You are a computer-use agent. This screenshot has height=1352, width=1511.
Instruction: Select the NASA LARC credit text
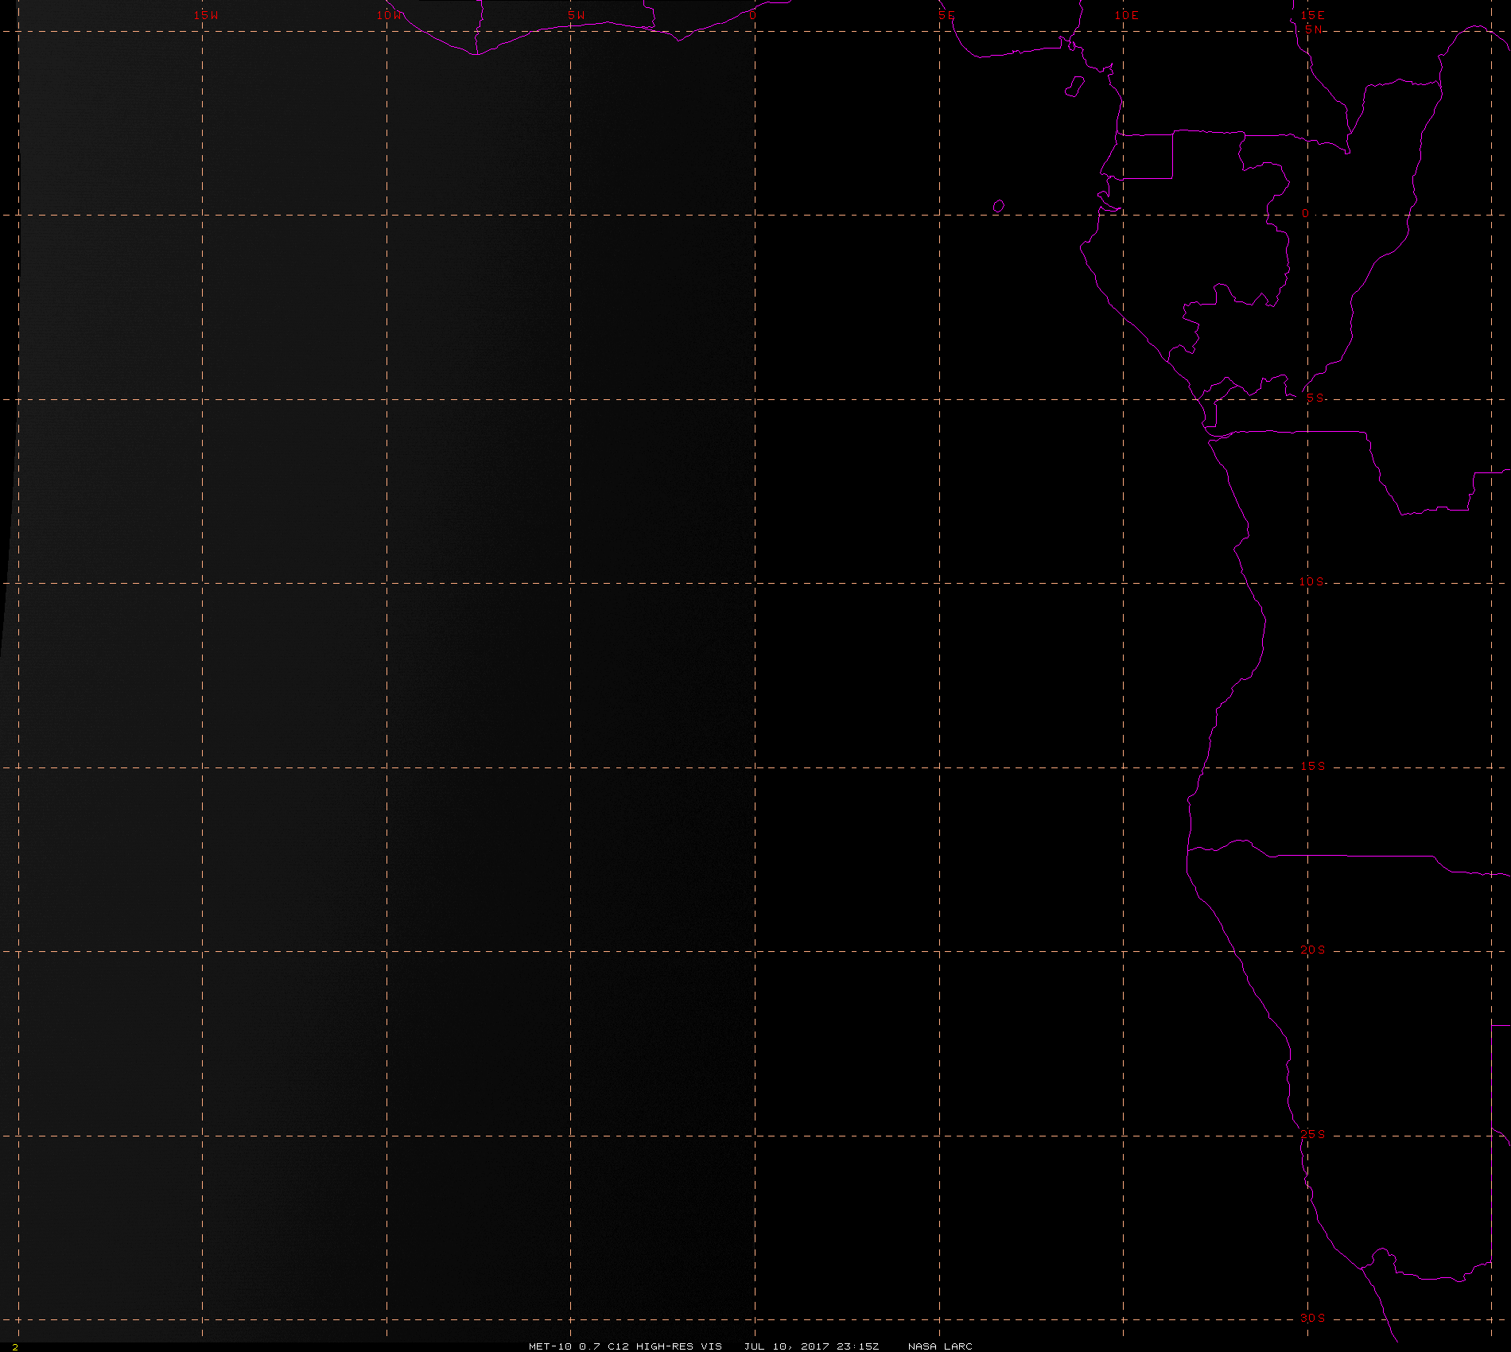940,1346
